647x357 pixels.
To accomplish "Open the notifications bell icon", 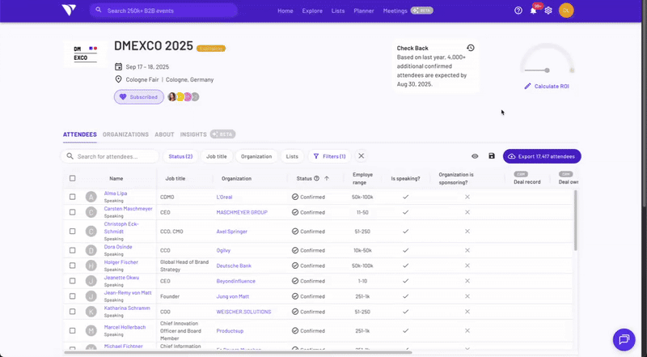I will click(x=533, y=11).
